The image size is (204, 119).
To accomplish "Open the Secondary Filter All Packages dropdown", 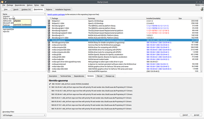I will point(24,115).
